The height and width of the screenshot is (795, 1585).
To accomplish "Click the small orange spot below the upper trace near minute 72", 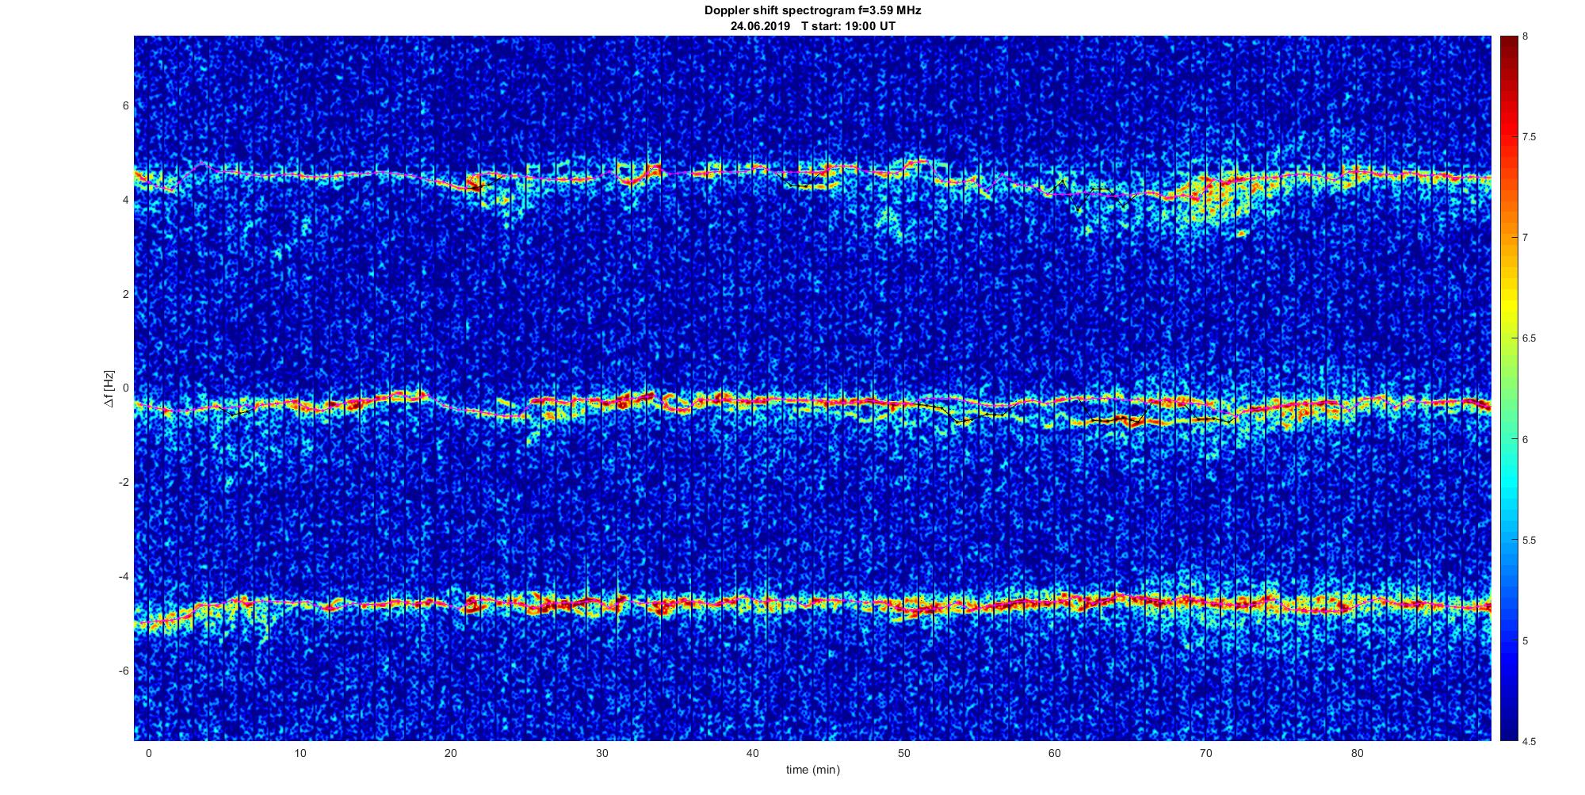I will coord(1242,233).
